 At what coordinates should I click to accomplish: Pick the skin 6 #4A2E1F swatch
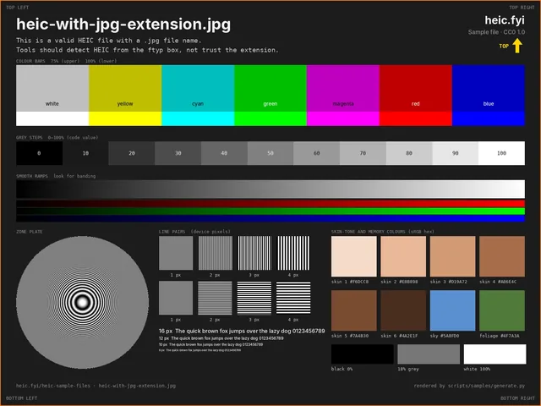(x=403, y=310)
